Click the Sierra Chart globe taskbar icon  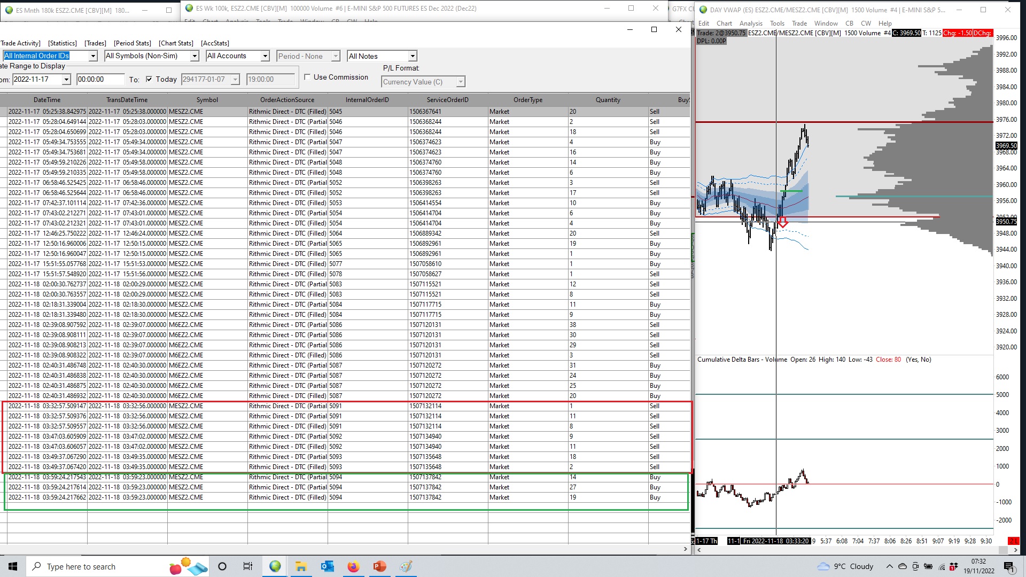pos(275,566)
